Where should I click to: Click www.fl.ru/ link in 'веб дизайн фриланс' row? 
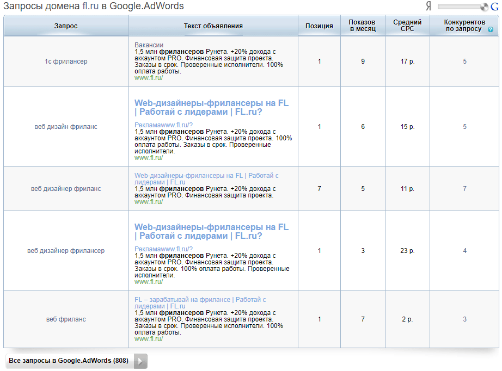point(149,158)
